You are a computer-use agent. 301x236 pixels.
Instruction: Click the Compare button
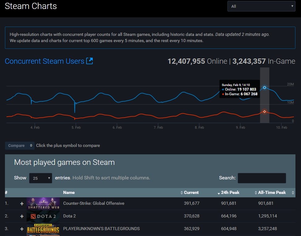tap(16, 145)
